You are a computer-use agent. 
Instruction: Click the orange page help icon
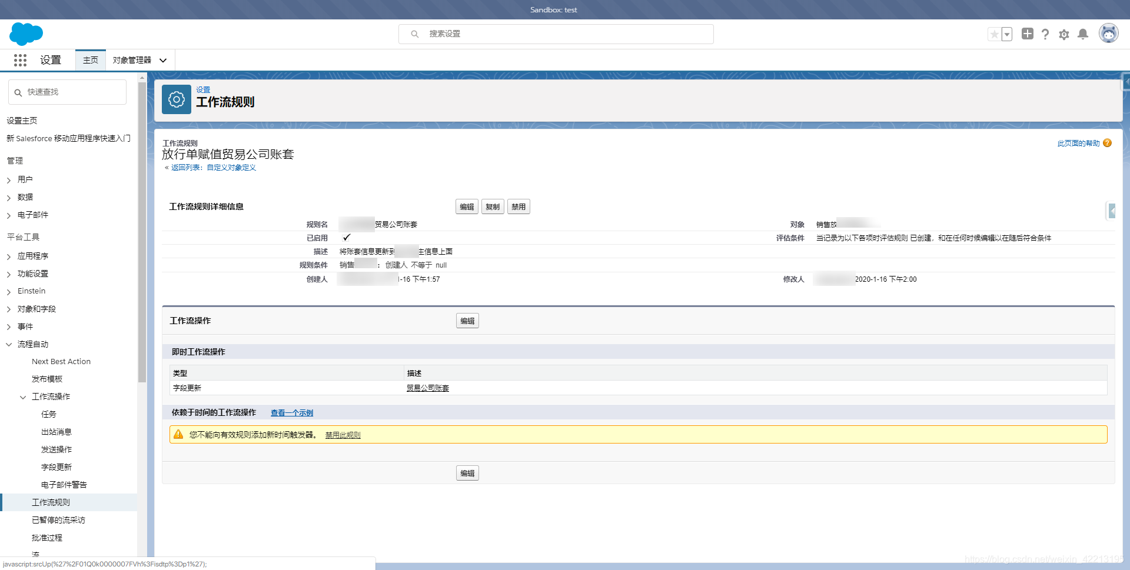click(x=1108, y=143)
